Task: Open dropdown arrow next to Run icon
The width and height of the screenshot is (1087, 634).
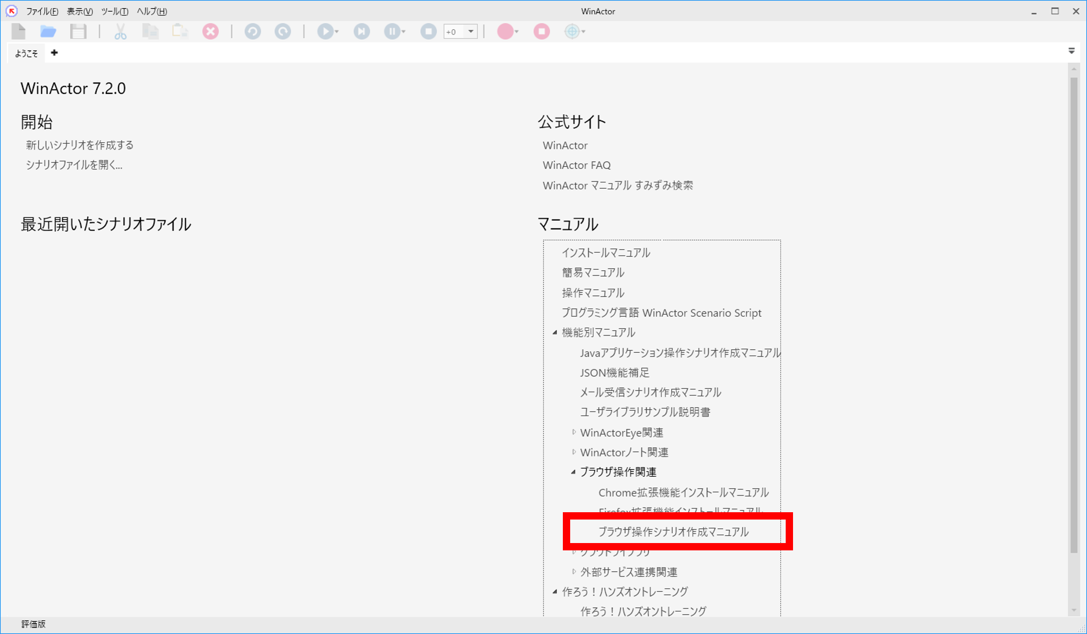Action: pos(336,32)
